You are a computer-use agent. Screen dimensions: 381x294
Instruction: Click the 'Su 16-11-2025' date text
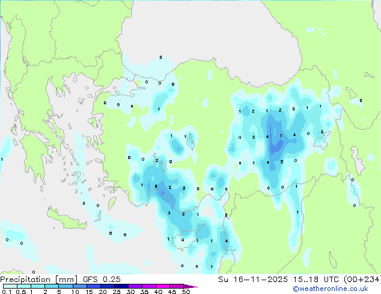point(253,280)
